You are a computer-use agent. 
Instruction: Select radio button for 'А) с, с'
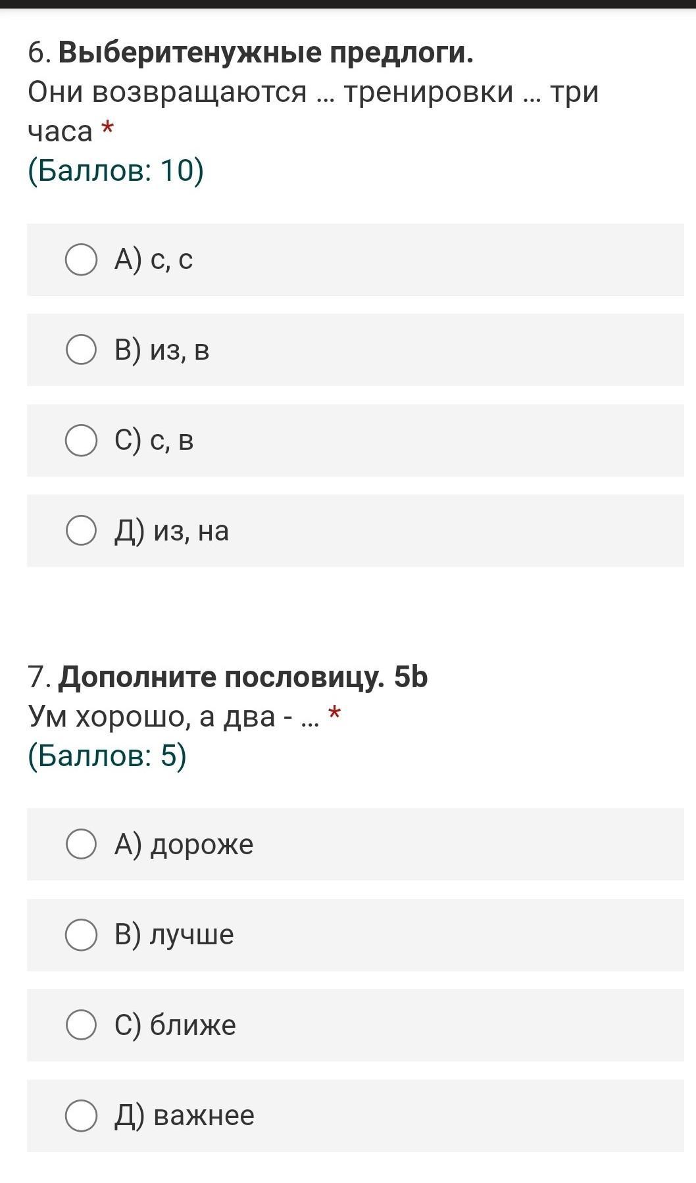(82, 260)
